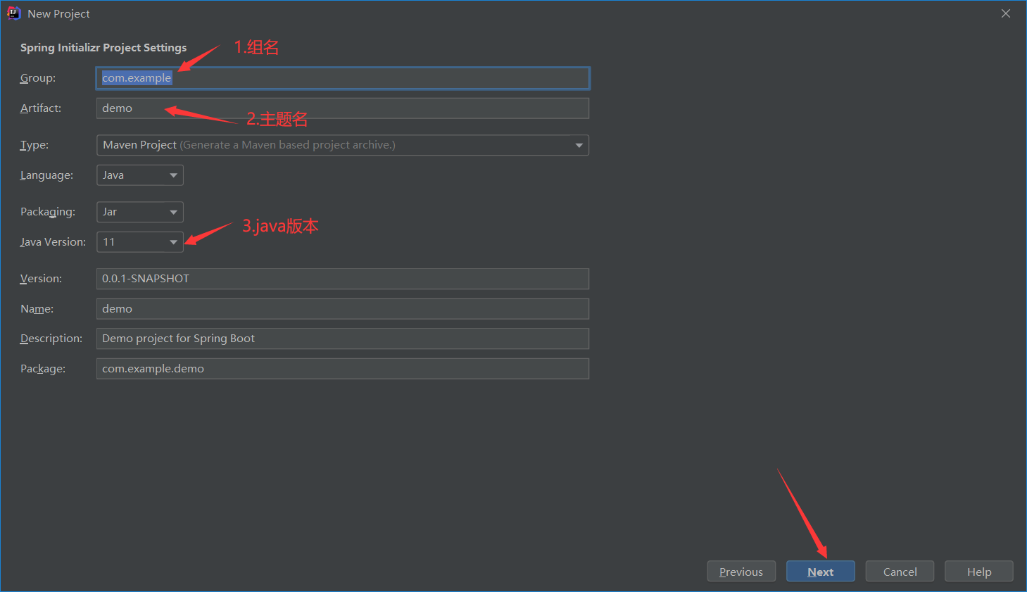Click the Name label

[x=37, y=309]
